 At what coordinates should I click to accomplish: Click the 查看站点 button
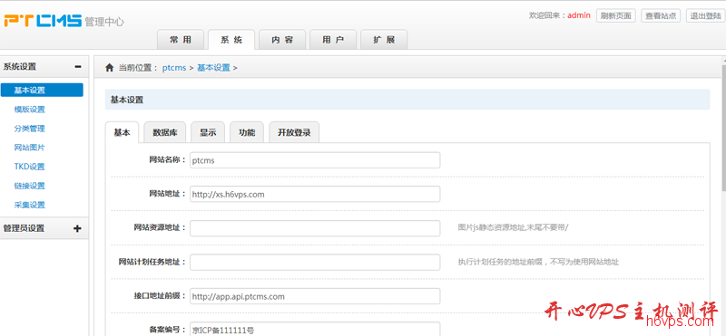pyautogui.click(x=661, y=15)
